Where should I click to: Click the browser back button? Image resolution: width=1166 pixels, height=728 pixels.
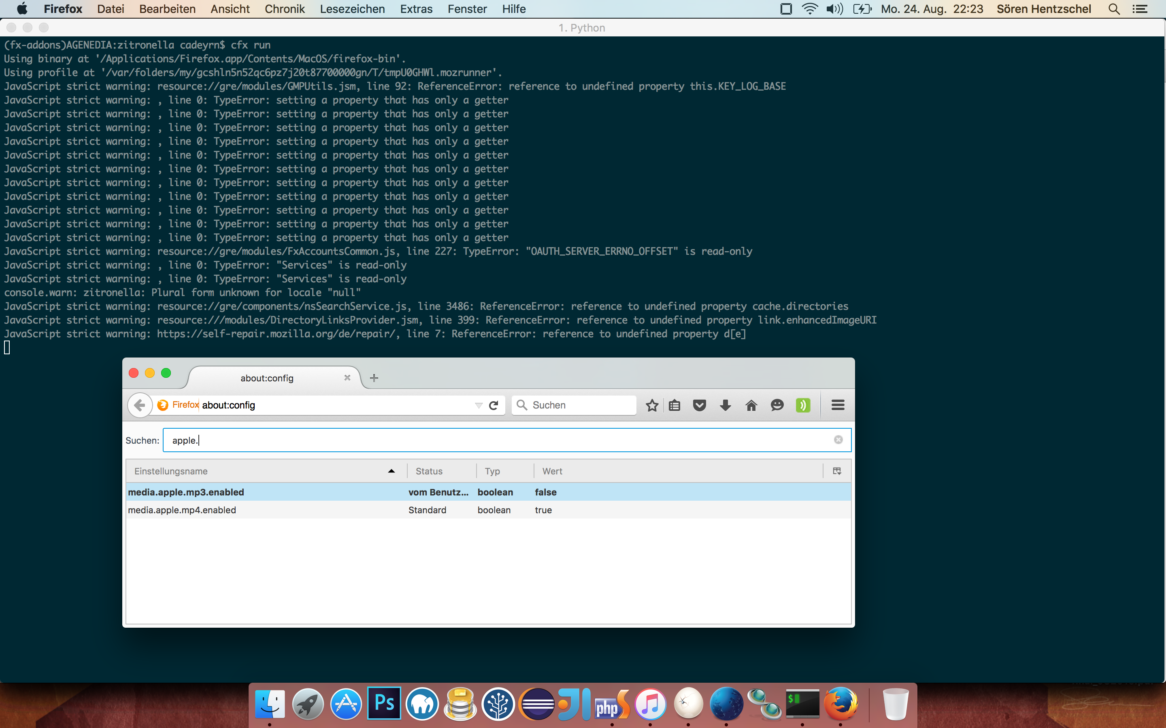140,405
